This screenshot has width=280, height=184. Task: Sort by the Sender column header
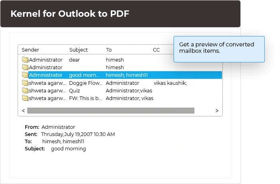[30, 50]
